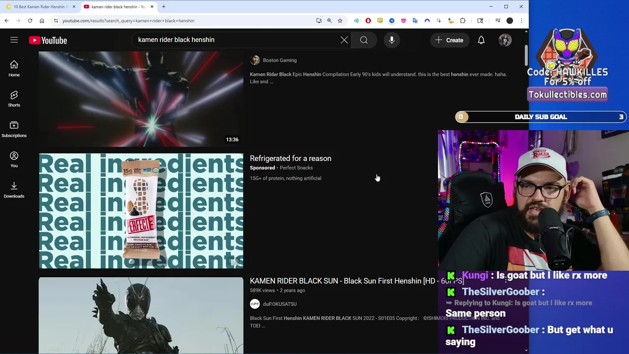Install app icon in address bar
The height and width of the screenshot is (354, 629).
point(319,21)
